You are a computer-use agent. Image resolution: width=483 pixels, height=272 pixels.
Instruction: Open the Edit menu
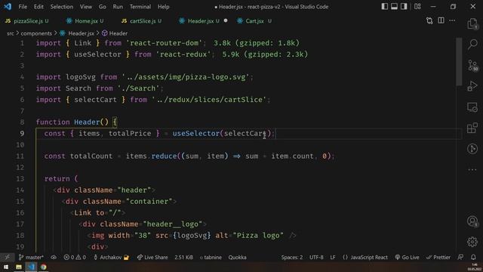click(x=38, y=7)
